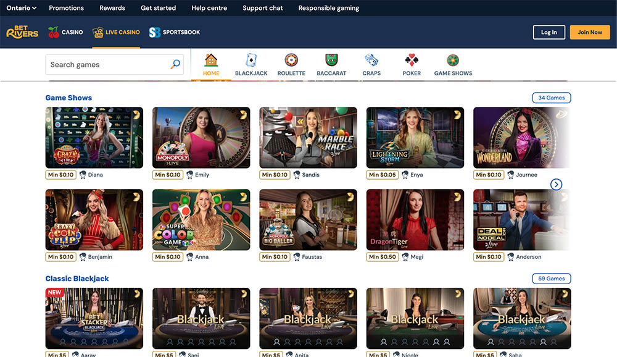Viewport: 617px width, 357px height.
Task: Click Min $0.10 label under Deal or No Deal
Action: (x=489, y=257)
